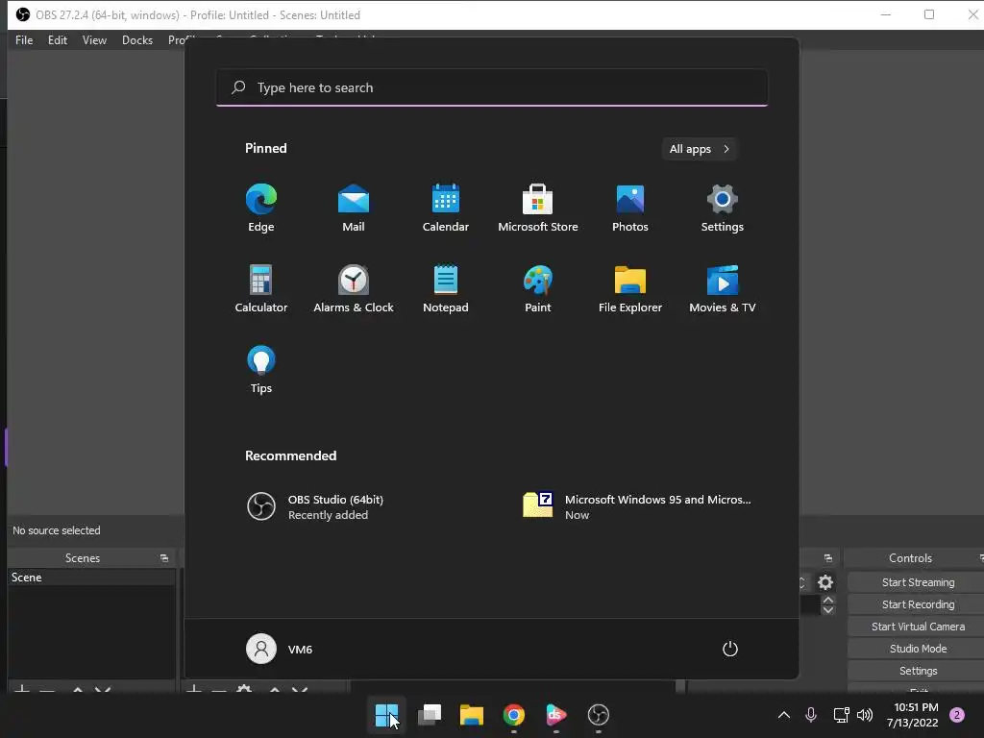Open the Calculator app
The image size is (984, 738).
pyautogui.click(x=261, y=288)
